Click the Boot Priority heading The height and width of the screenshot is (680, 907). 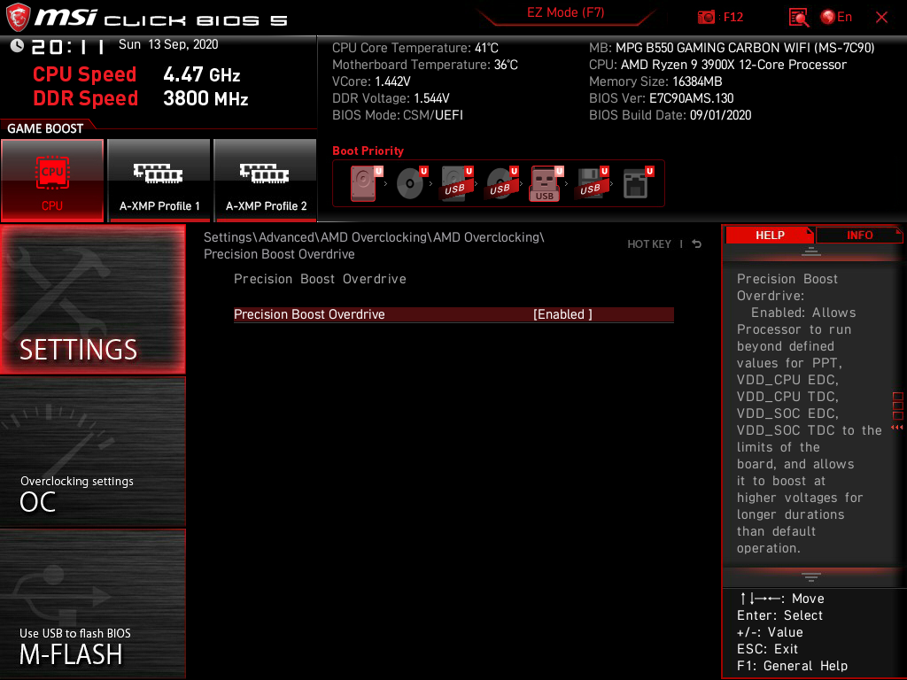(x=368, y=151)
